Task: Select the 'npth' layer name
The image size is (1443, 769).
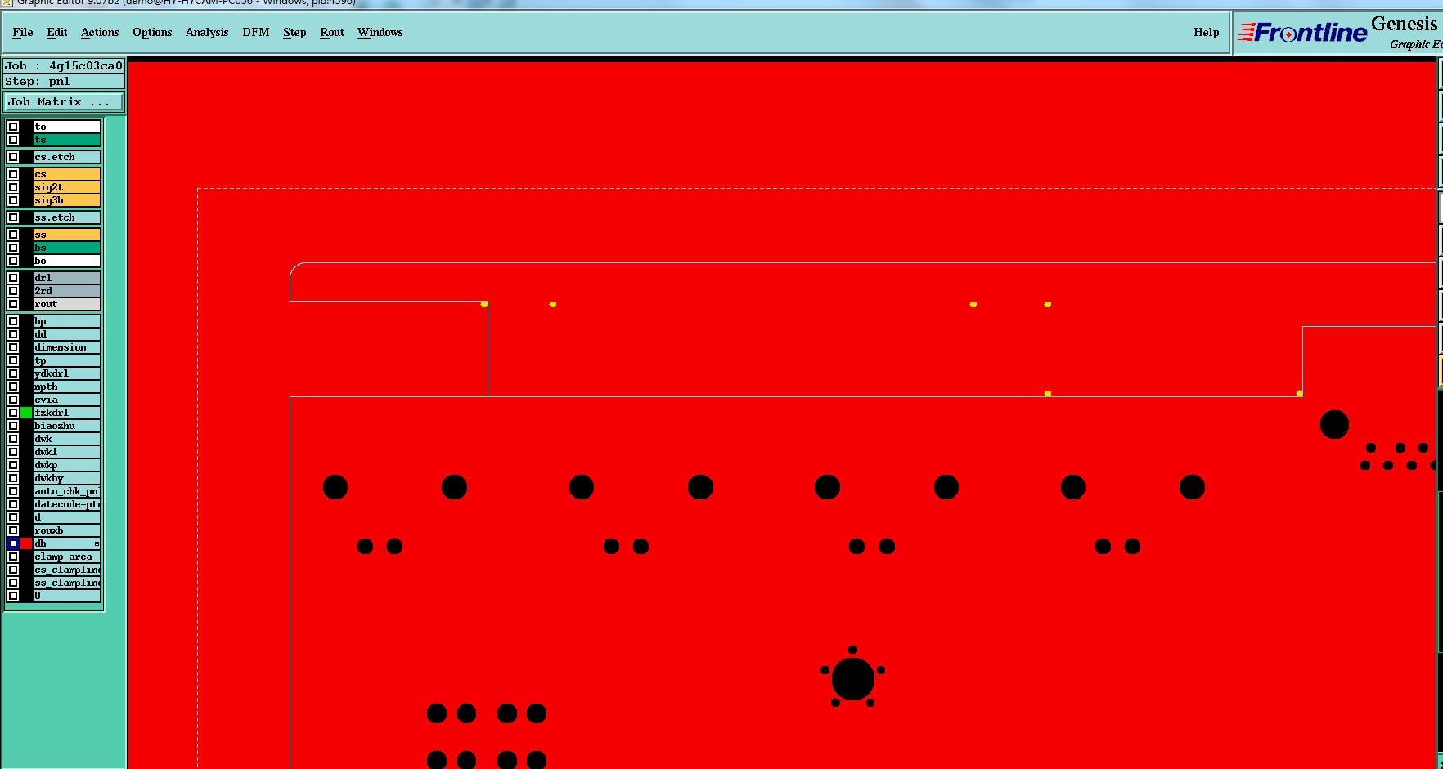Action: click(x=66, y=387)
